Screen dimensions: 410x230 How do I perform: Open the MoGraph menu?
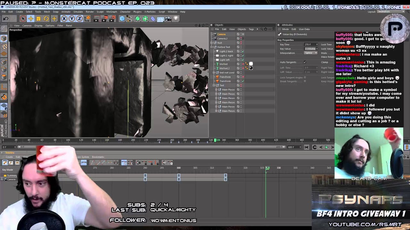click(x=112, y=12)
